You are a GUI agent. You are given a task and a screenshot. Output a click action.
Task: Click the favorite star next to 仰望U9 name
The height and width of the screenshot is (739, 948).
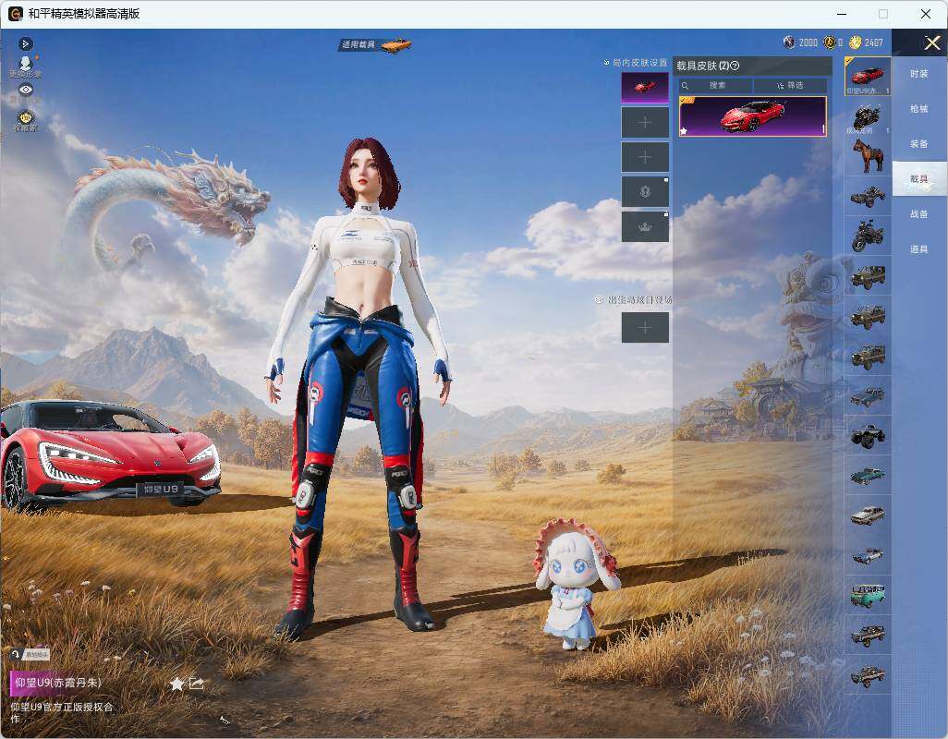(176, 684)
